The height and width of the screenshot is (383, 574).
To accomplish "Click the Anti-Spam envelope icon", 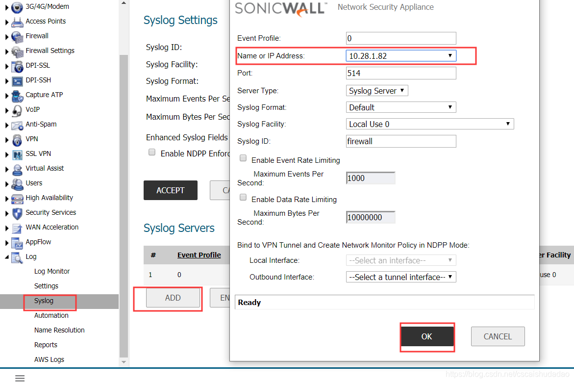I will (17, 125).
